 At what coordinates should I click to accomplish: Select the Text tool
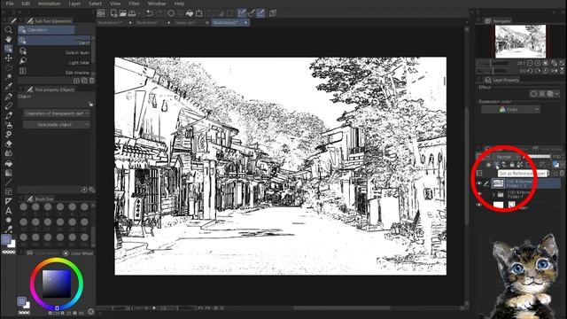click(8, 211)
